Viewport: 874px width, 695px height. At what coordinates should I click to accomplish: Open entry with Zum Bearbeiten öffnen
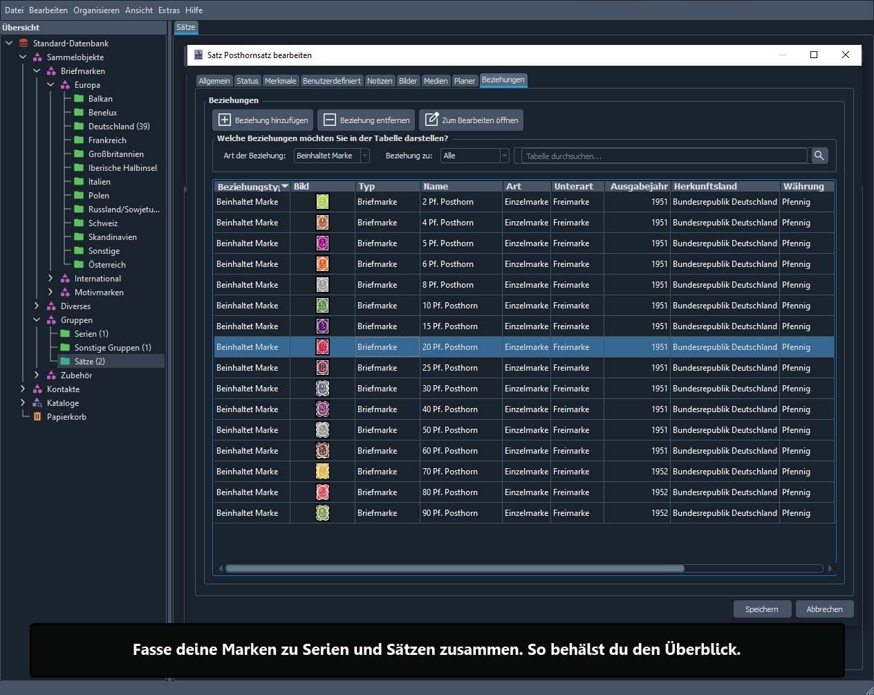471,120
